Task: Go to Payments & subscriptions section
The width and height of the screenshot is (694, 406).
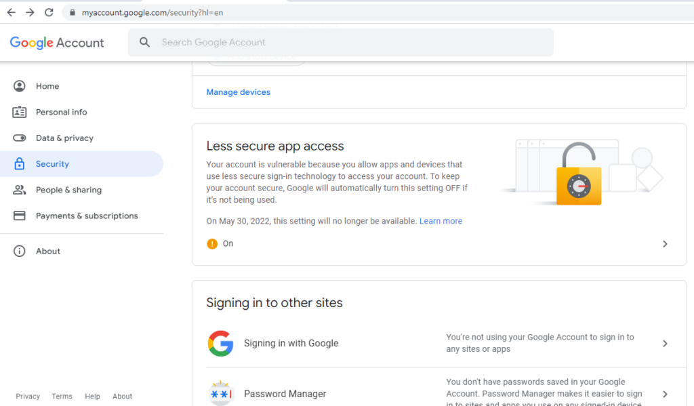Action: tap(87, 216)
